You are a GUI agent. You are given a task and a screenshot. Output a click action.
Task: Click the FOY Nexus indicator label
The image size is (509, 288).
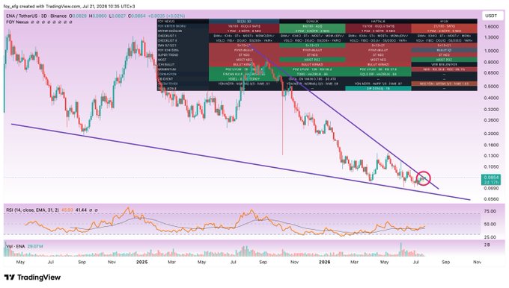pyautogui.click(x=17, y=22)
